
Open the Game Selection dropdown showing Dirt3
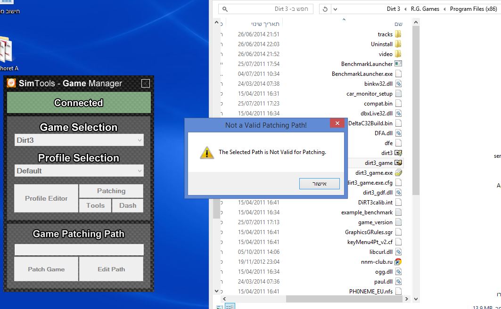coord(79,140)
